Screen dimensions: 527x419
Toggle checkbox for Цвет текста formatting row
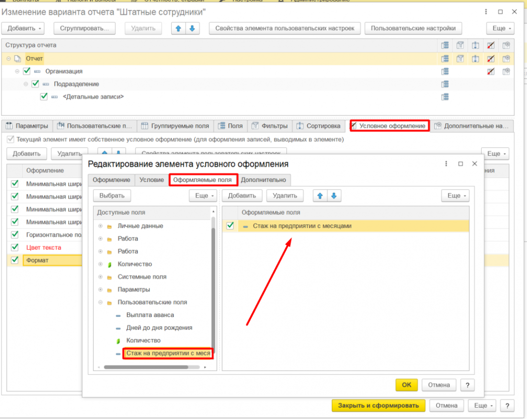(15, 247)
